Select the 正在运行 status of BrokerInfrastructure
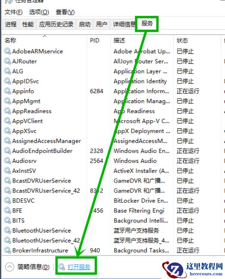 coord(188,251)
